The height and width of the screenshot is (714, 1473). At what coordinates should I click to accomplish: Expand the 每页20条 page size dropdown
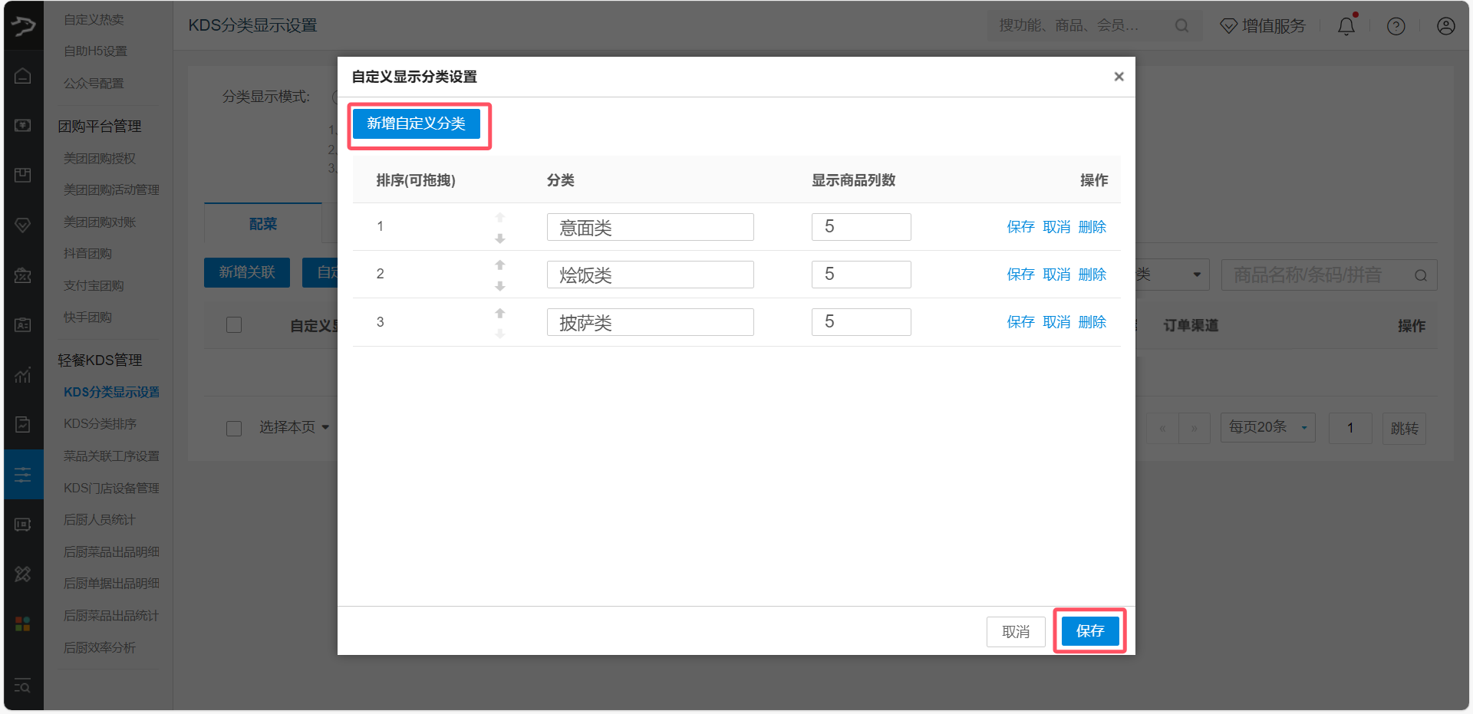(1267, 427)
